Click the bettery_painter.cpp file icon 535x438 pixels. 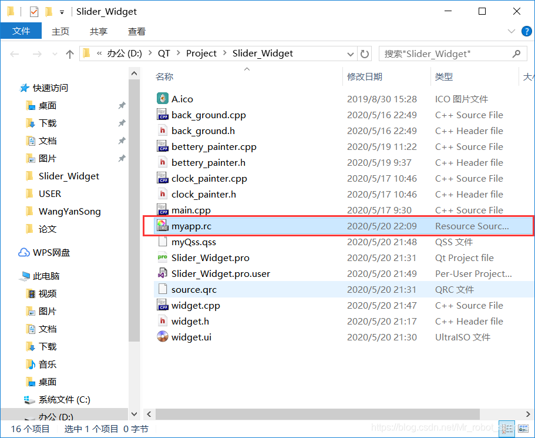(163, 146)
